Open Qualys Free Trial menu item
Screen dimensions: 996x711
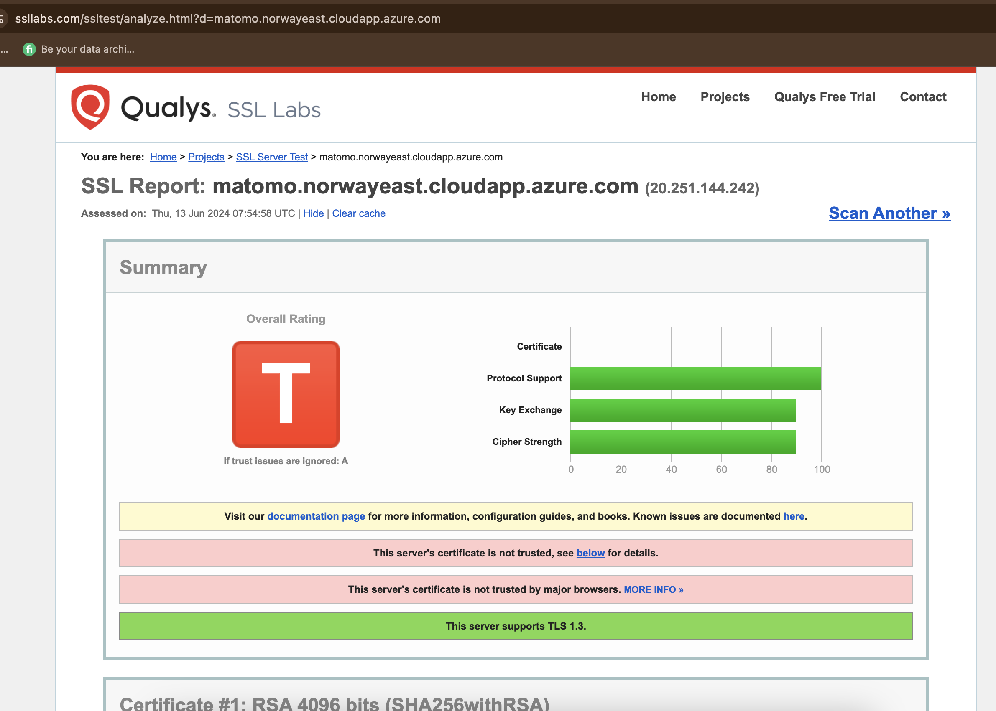tap(824, 97)
